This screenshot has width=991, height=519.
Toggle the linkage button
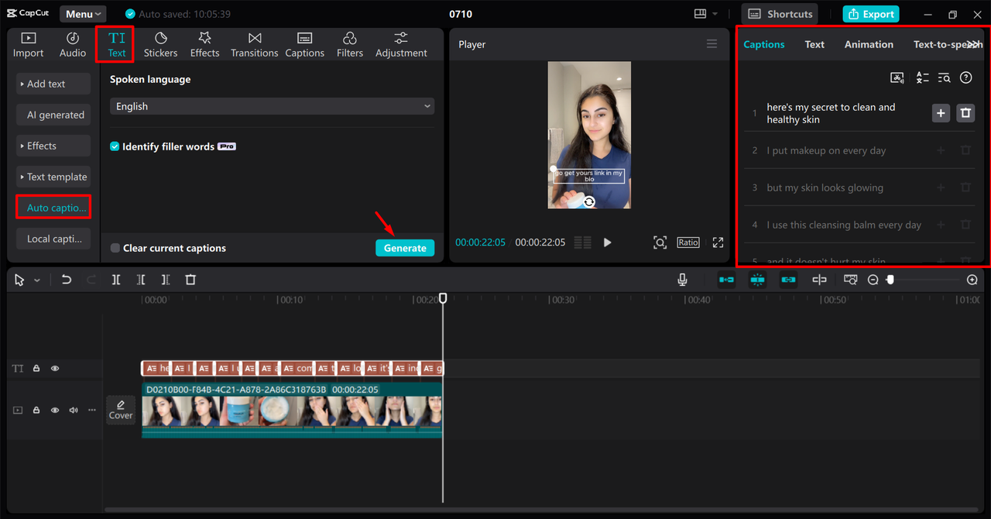(788, 280)
